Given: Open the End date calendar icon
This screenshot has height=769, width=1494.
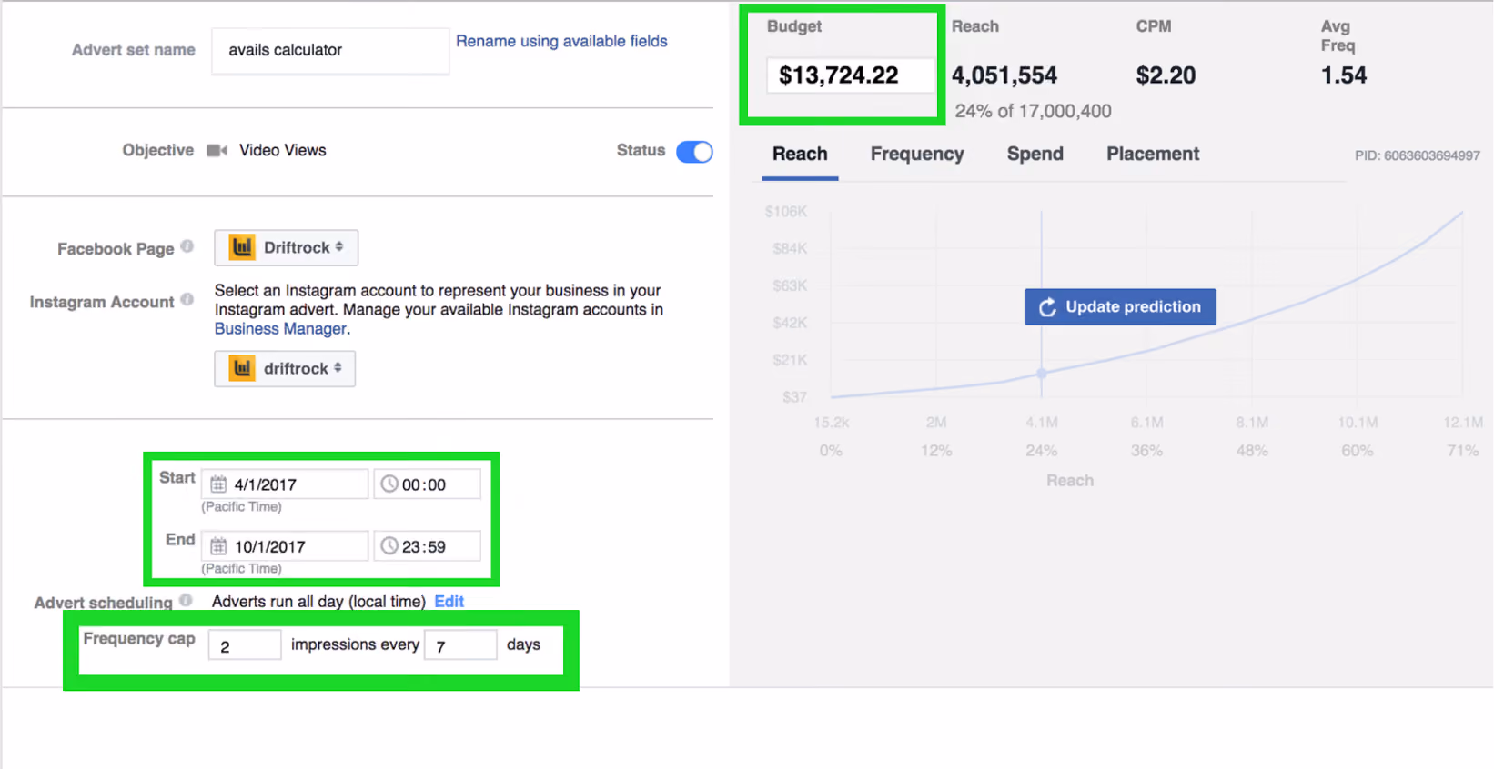Looking at the screenshot, I should pyautogui.click(x=218, y=546).
